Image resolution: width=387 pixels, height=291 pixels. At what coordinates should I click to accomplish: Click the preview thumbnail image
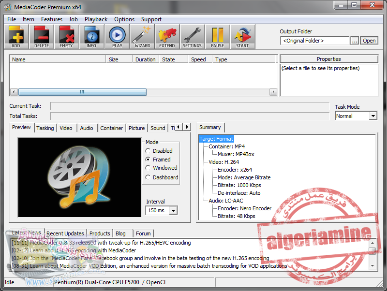pyautogui.click(x=79, y=177)
